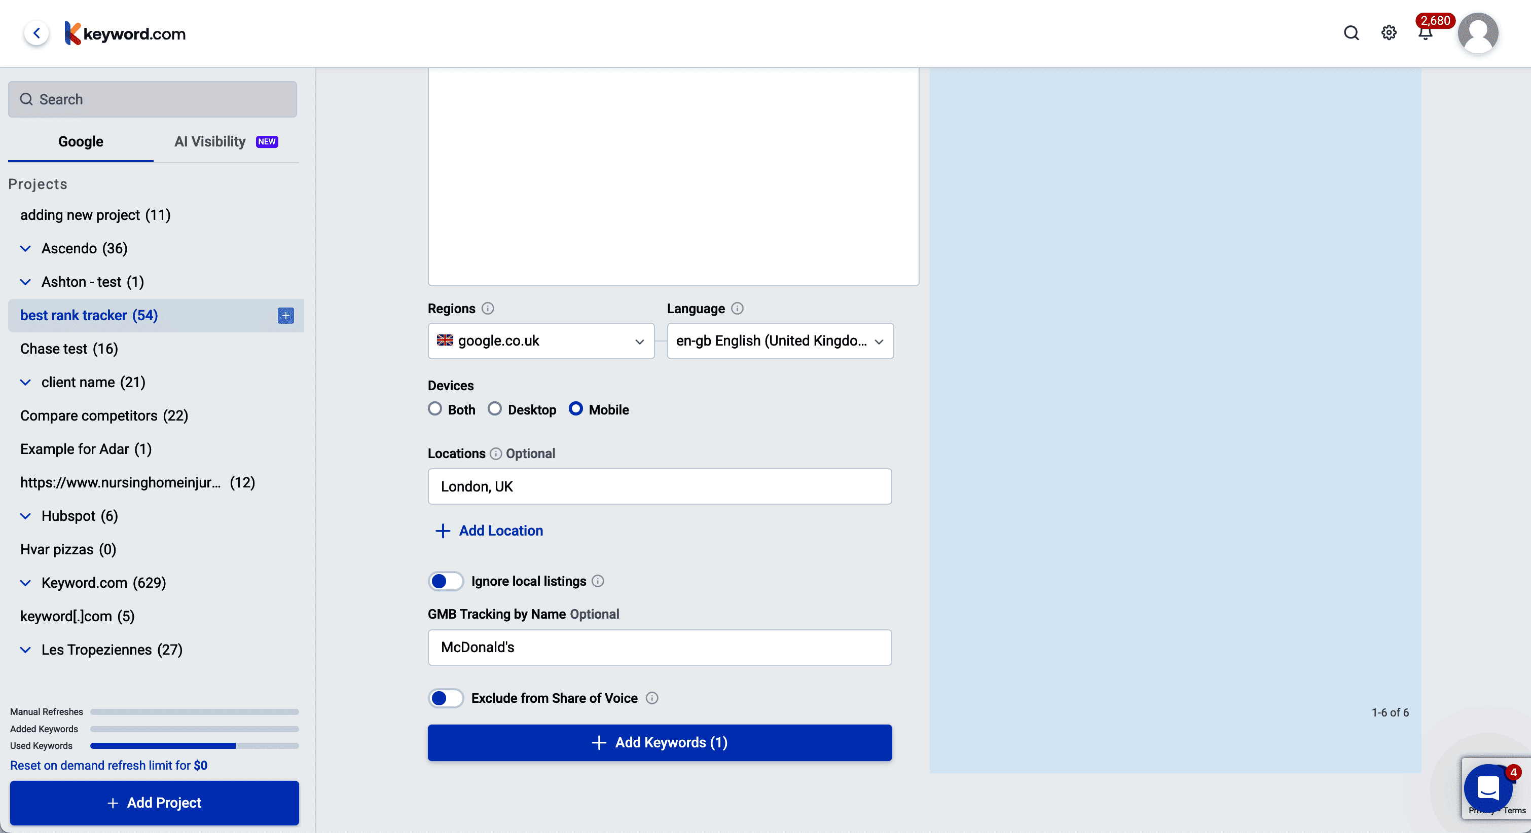
Task: Open the google.co.uk Regions dropdown
Action: (541, 341)
